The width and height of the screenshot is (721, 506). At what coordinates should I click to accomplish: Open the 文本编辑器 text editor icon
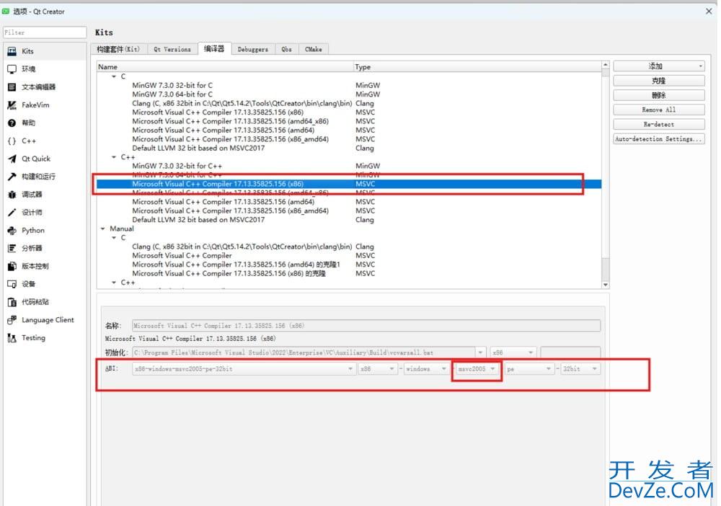(x=12, y=87)
